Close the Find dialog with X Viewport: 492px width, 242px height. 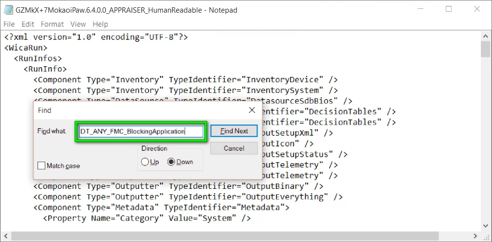pyautogui.click(x=252, y=111)
